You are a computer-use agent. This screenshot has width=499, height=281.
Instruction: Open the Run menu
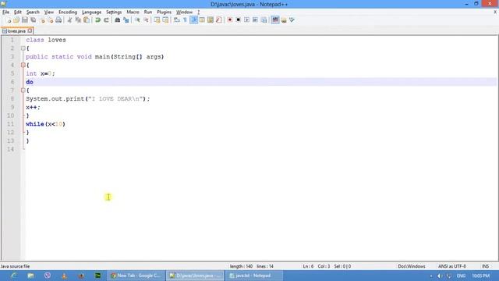(148, 12)
